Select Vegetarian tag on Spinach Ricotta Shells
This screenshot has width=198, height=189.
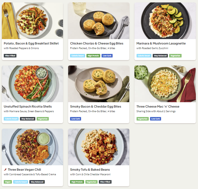click(x=43, y=119)
